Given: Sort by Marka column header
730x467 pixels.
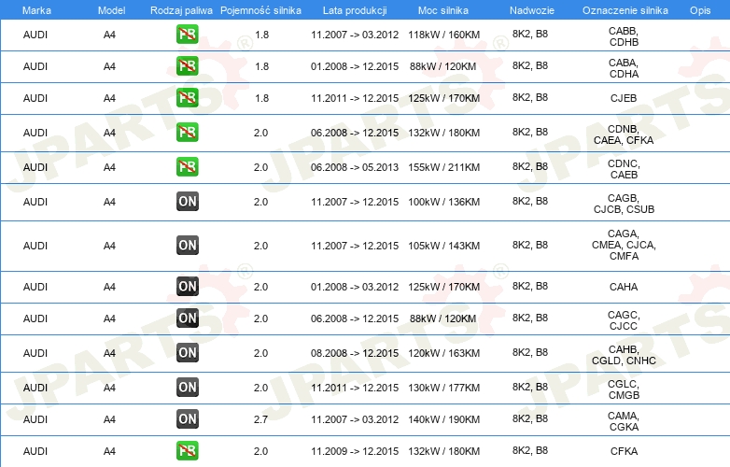Looking at the screenshot, I should point(36,10).
